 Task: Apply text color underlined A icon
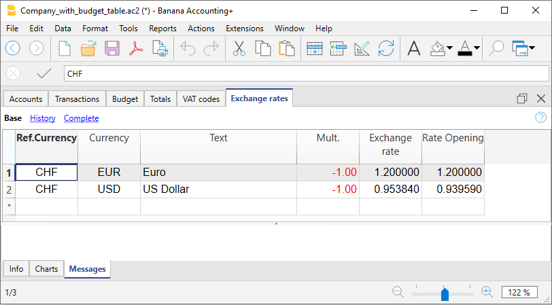pos(465,48)
